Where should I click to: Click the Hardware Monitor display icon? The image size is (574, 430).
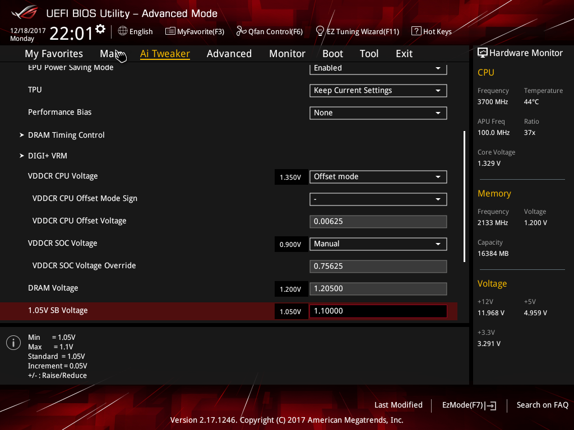click(x=483, y=53)
